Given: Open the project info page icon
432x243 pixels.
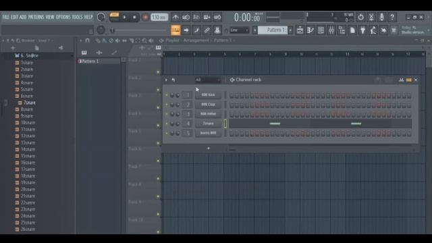Looking at the screenshot, I should [352, 30].
